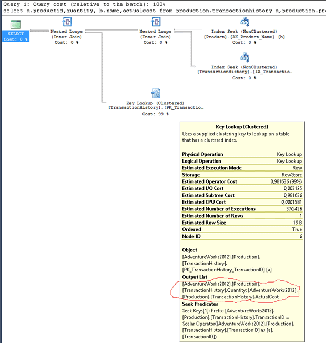Select the Product Index Seek icon
This screenshot has height=343, width=326.
coord(244,22)
